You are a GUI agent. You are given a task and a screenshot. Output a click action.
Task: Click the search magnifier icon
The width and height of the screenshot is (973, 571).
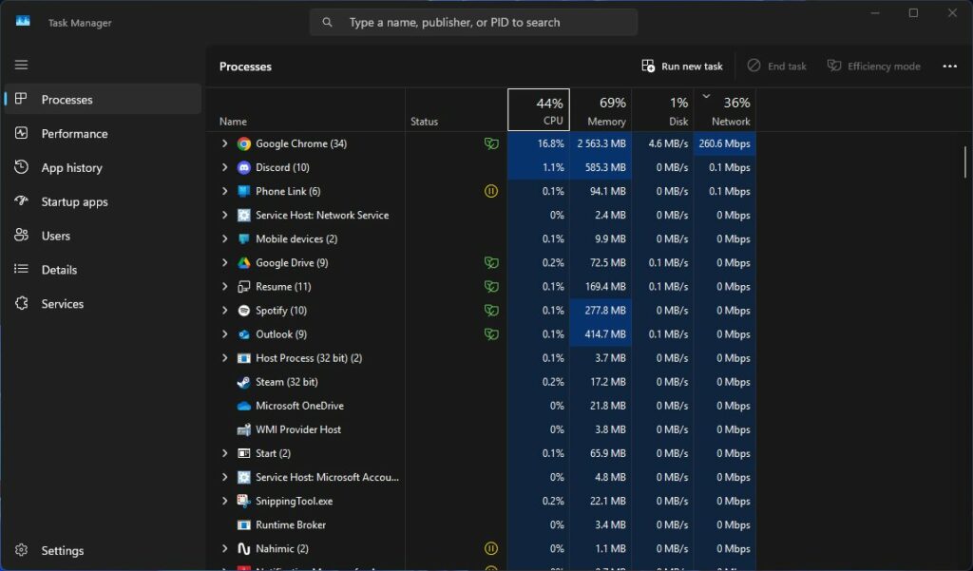[327, 23]
